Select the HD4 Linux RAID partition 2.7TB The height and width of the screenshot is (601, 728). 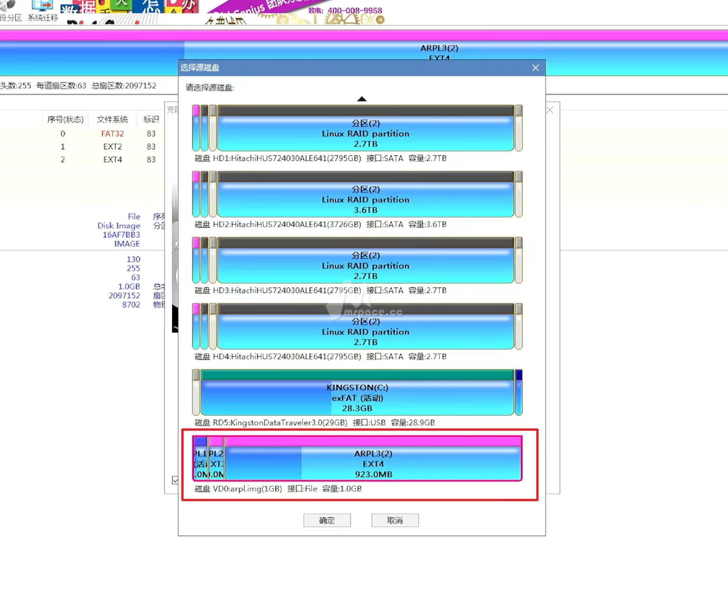click(366, 327)
